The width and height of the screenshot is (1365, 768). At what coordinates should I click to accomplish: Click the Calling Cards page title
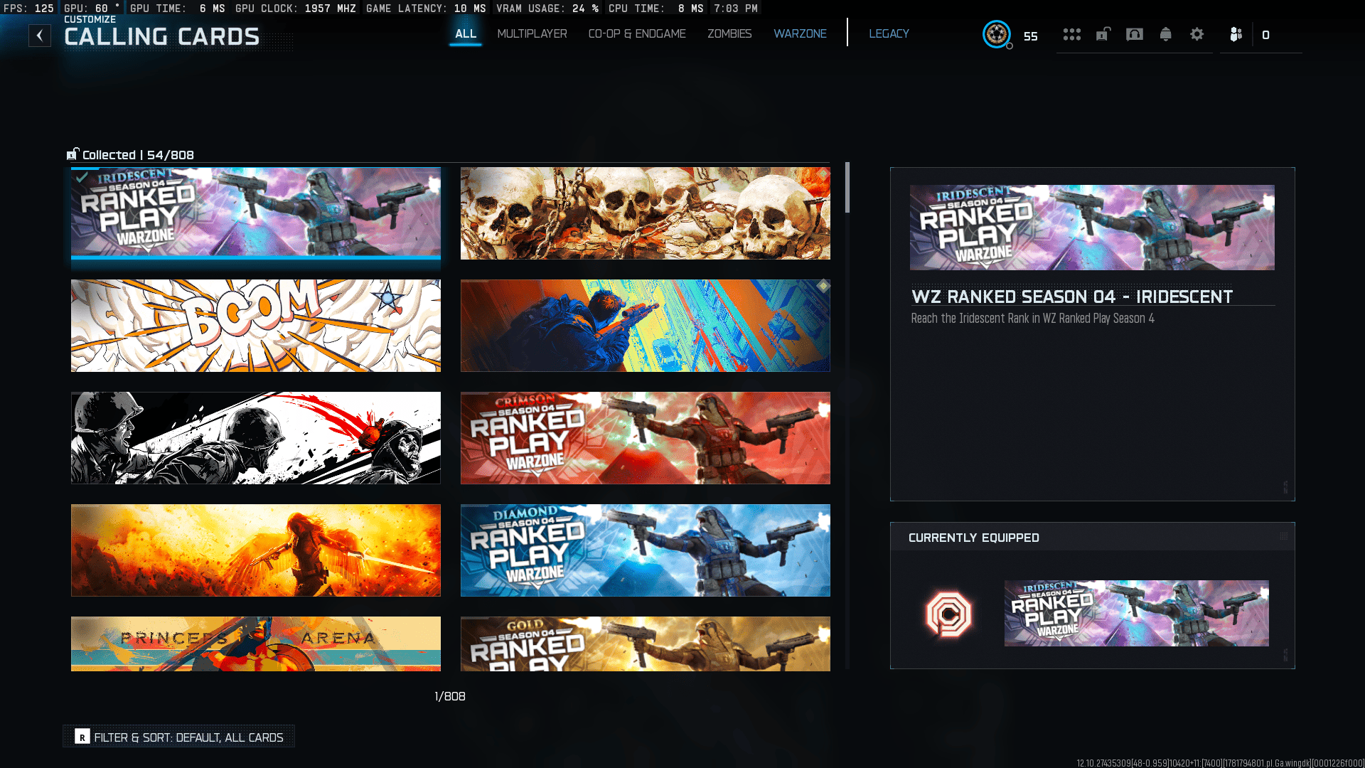[162, 37]
